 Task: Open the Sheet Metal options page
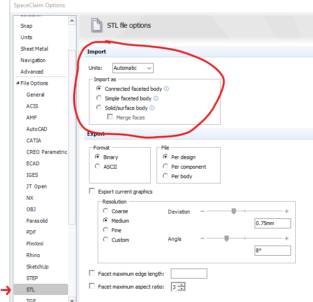(x=34, y=49)
